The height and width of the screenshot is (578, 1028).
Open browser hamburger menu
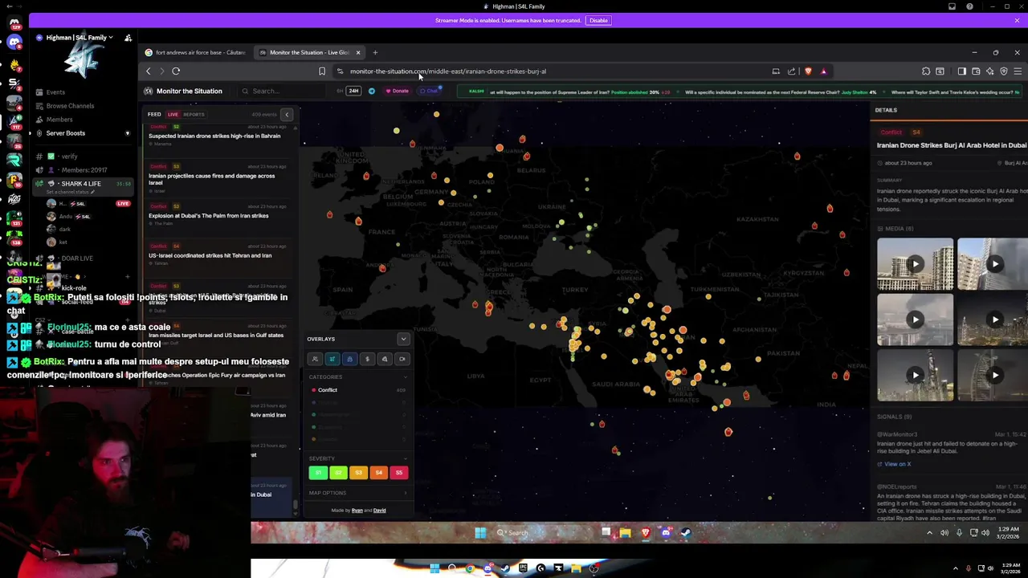tap(1018, 71)
